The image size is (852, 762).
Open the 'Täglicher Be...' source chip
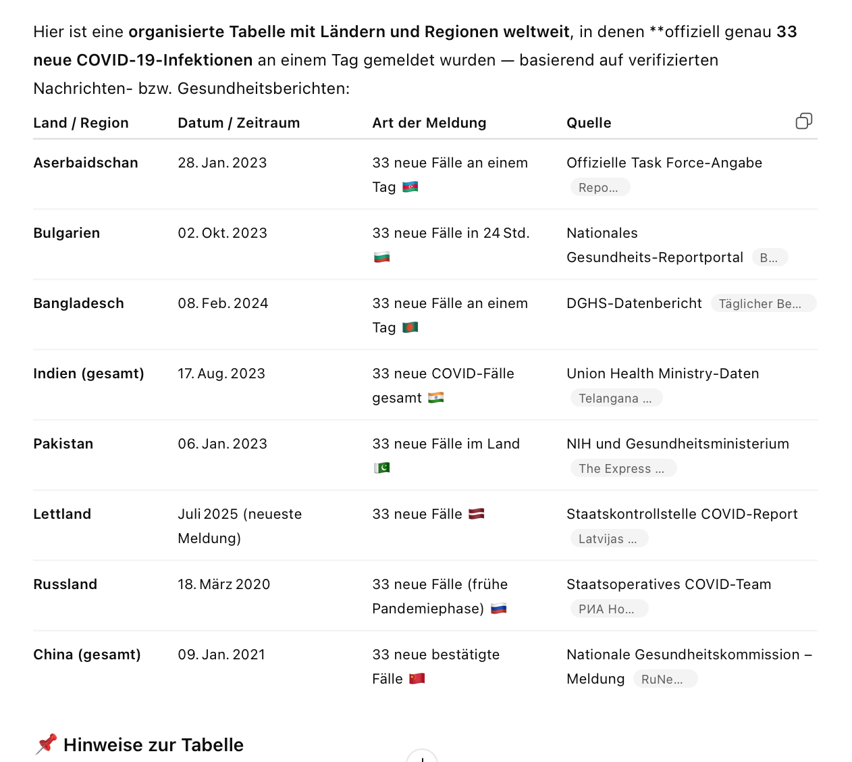click(x=763, y=304)
